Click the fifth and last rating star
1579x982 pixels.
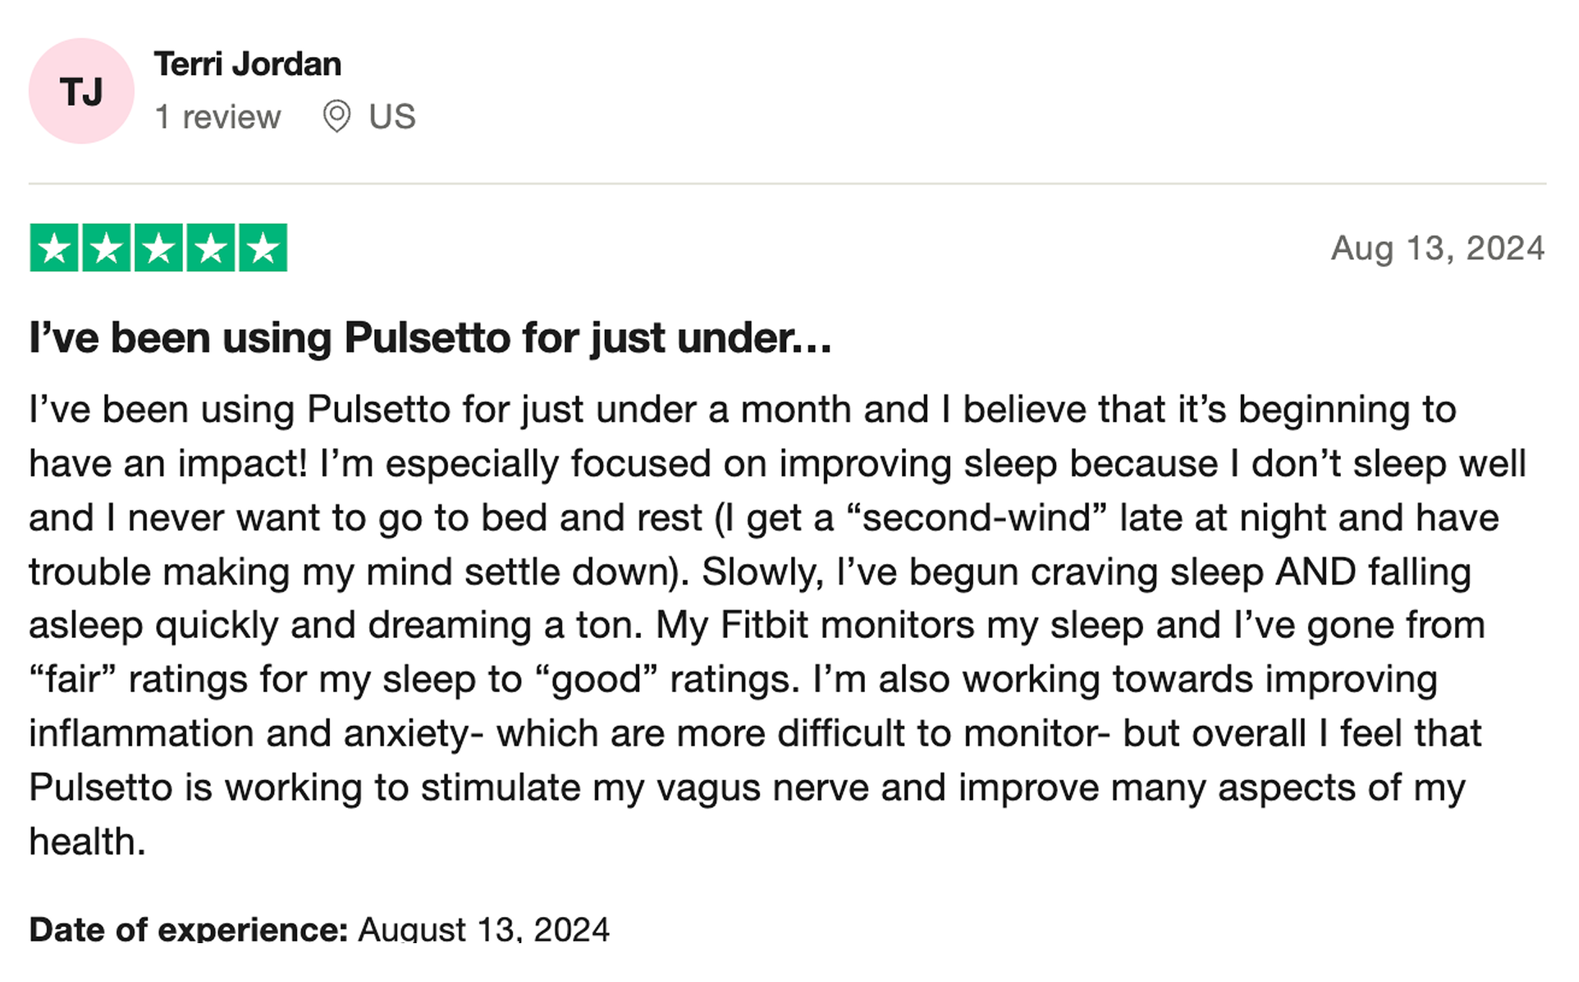pyautogui.click(x=263, y=248)
